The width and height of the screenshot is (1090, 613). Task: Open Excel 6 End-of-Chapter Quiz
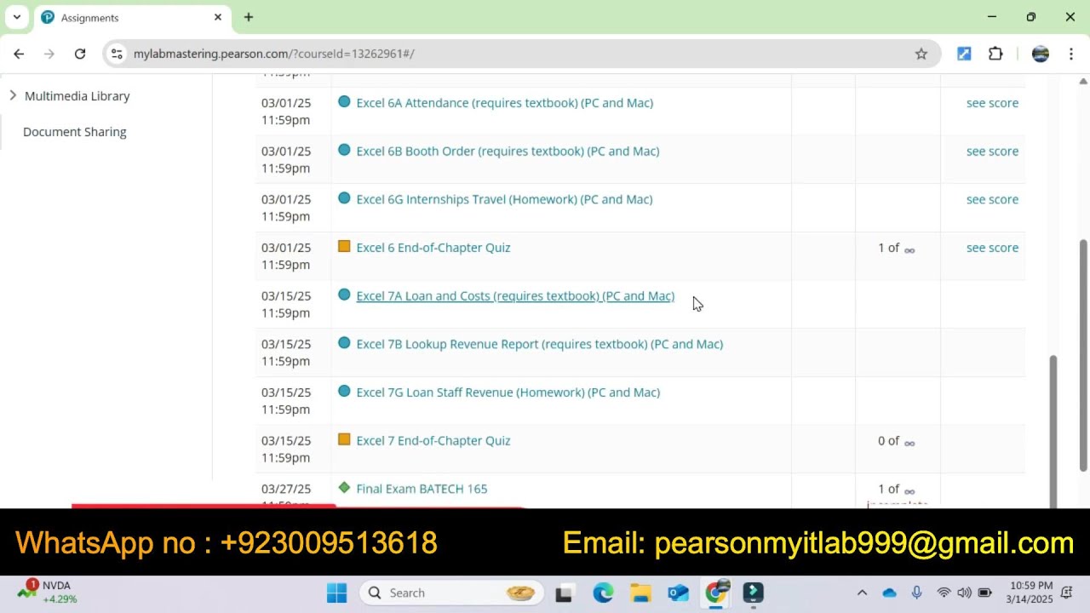click(433, 248)
